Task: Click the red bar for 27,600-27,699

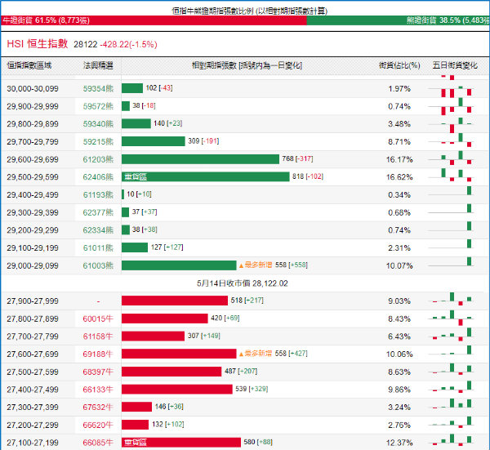Action: click(x=179, y=354)
